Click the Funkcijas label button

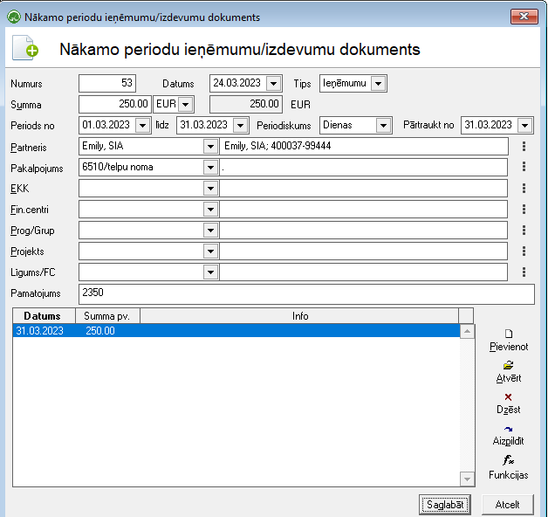pyautogui.click(x=508, y=475)
